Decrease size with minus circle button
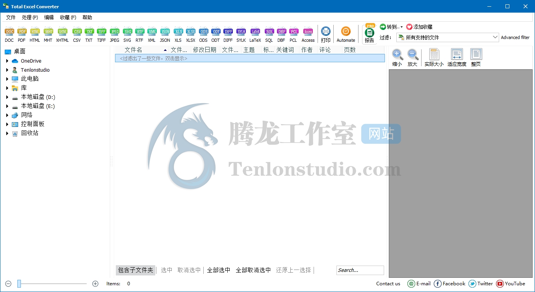 (8, 283)
